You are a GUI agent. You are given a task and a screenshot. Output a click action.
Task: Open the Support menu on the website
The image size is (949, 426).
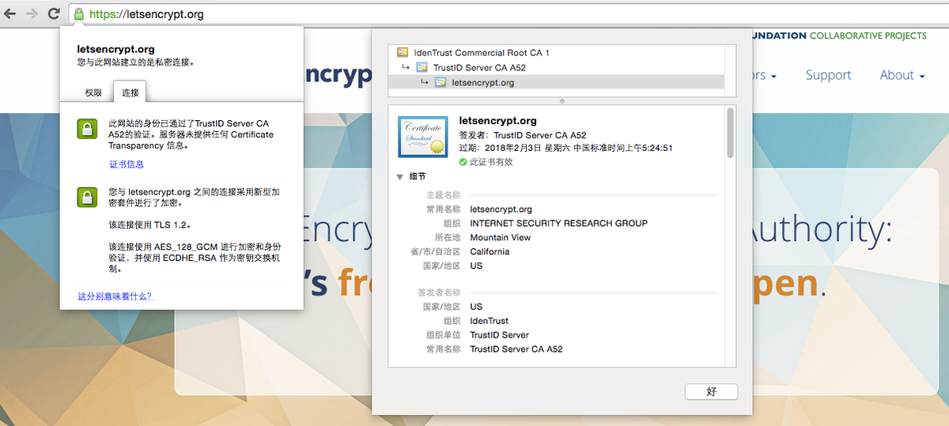tap(828, 75)
